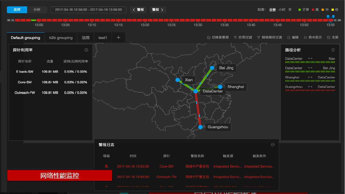Click the red 高 legend swatch

[x=313, y=10]
